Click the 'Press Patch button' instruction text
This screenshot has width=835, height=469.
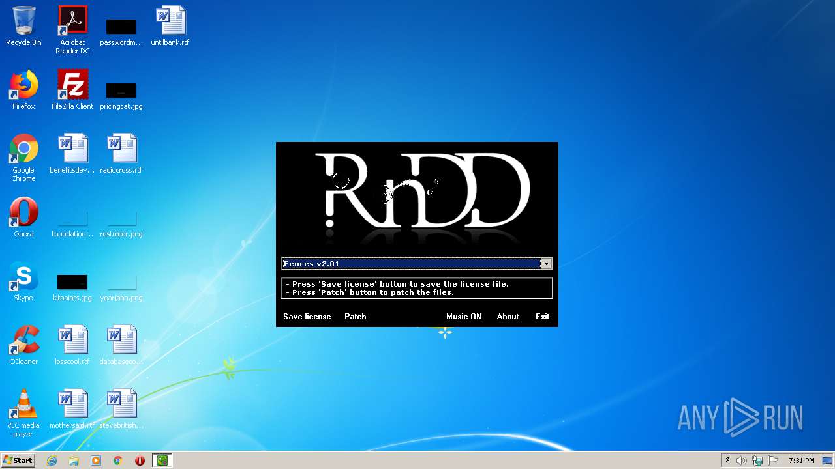pos(370,292)
